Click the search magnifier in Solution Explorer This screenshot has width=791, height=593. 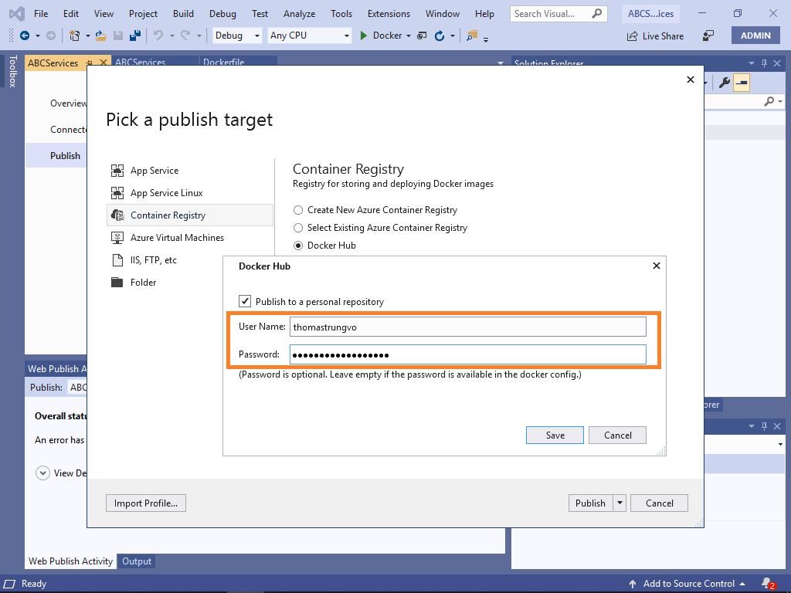click(769, 101)
